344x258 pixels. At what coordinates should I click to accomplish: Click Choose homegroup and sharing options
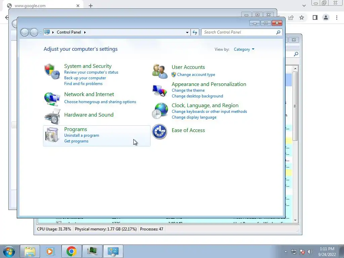click(x=100, y=102)
